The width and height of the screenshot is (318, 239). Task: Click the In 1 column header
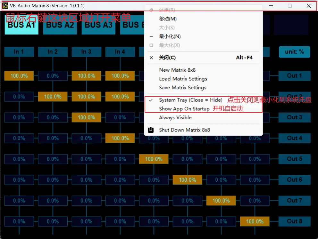pyautogui.click(x=19, y=52)
